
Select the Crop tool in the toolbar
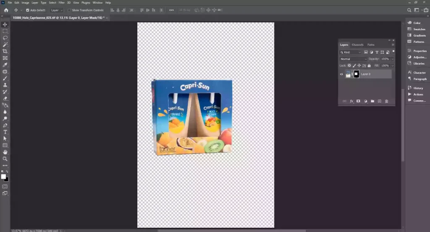click(5, 51)
